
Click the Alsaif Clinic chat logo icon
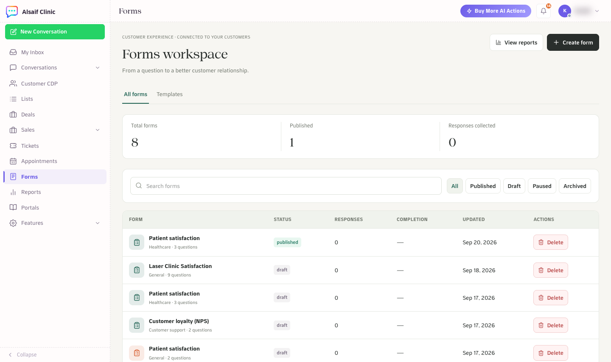click(x=12, y=11)
